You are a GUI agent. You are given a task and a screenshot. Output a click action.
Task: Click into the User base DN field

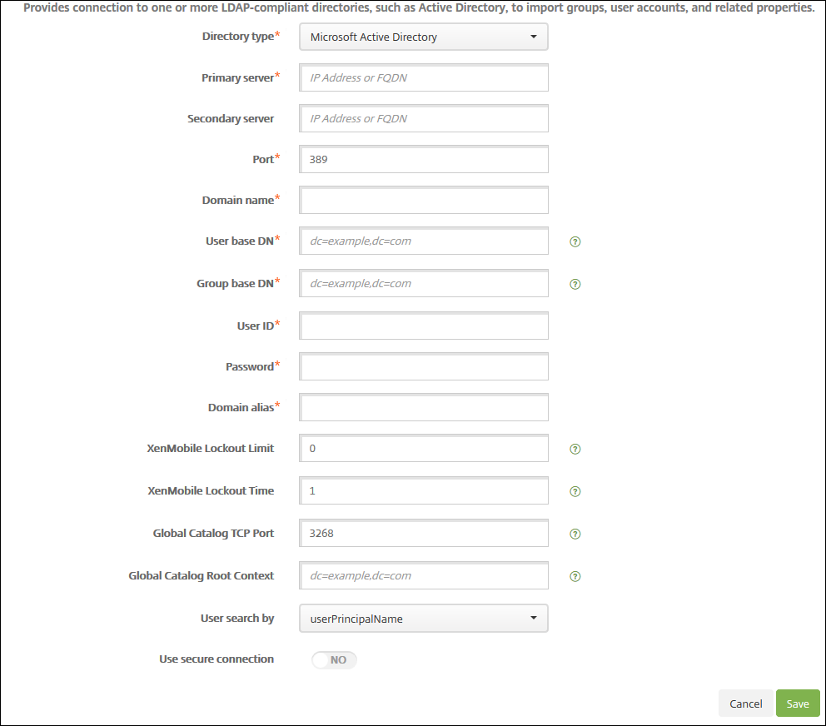click(423, 241)
